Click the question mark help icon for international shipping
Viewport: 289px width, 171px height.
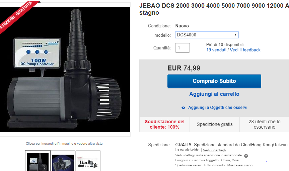point(246,156)
